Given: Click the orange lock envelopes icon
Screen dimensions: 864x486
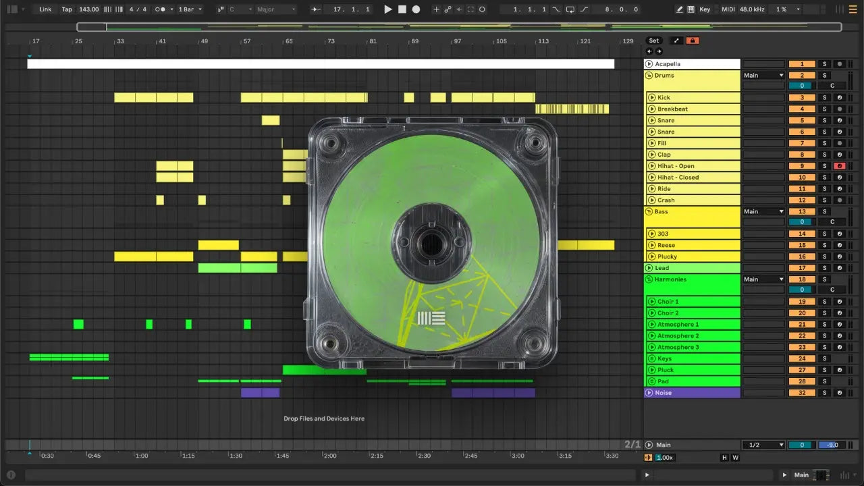Looking at the screenshot, I should 692,40.
